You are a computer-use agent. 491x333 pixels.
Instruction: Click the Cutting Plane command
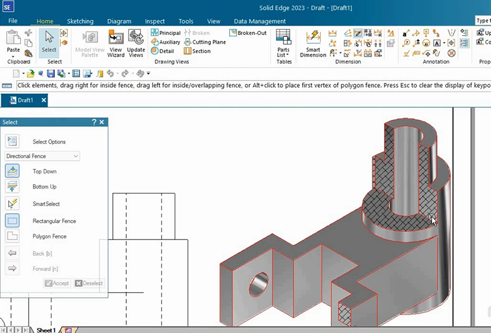pos(205,42)
